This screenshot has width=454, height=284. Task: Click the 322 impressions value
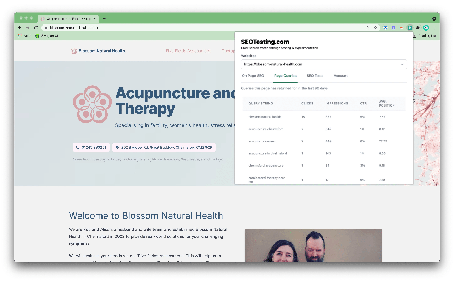(x=328, y=117)
